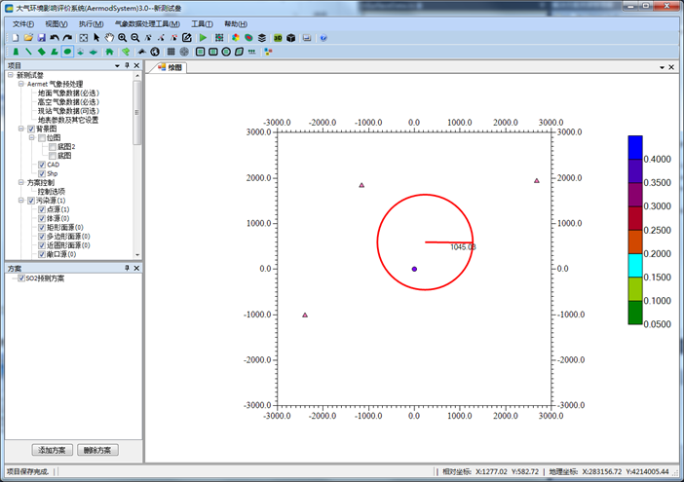The height and width of the screenshot is (482, 684).
Task: Open the 气象数据处理工具 menu
Action: click(x=146, y=23)
